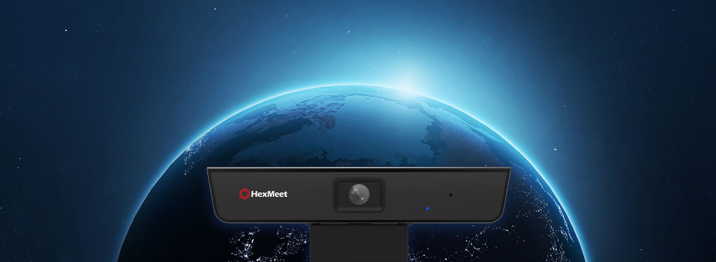Click the white HexMeet wordmark text
Screen dimensions: 716x262
(269, 194)
